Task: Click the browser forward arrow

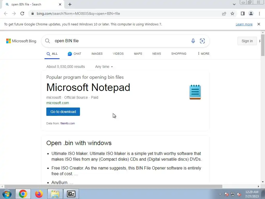Action: tap(14, 13)
